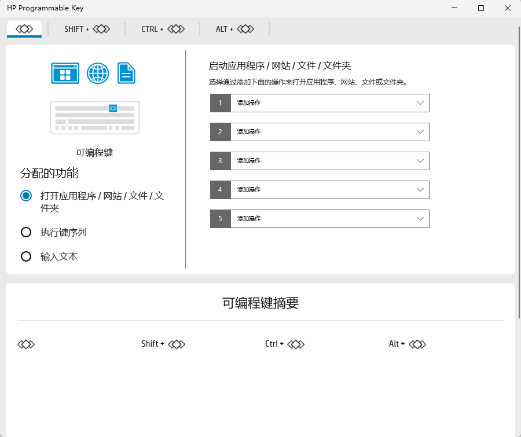Click the globe website icon
This screenshot has width=521, height=437.
point(97,73)
